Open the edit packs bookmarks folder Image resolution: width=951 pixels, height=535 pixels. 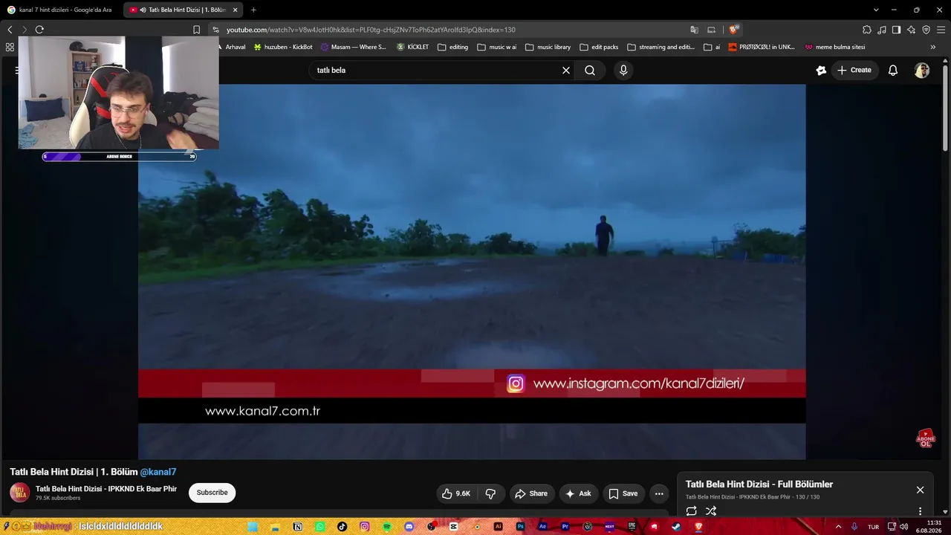pyautogui.click(x=599, y=47)
